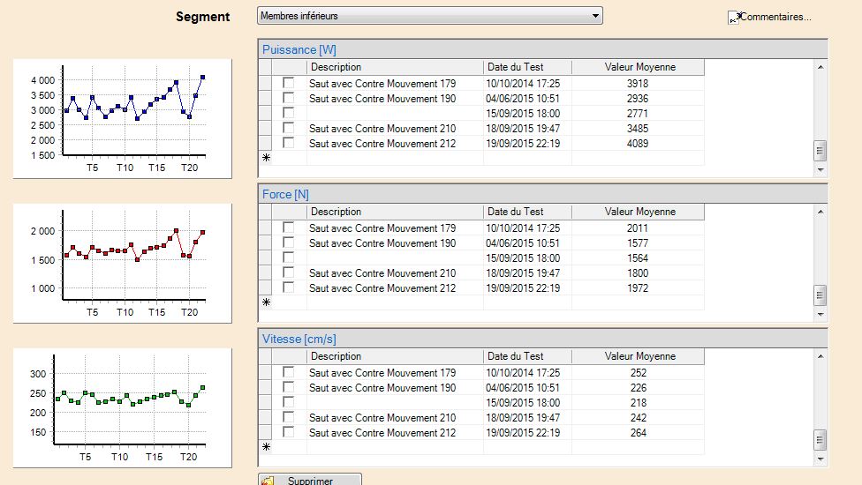Click Puissance table scroll down arrow
This screenshot has height=485, width=862.
pyautogui.click(x=820, y=169)
